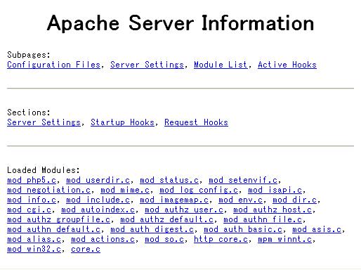Open the mod_negotiation.c link
Viewport: 361px width, 270px height.
pyautogui.click(x=48, y=190)
